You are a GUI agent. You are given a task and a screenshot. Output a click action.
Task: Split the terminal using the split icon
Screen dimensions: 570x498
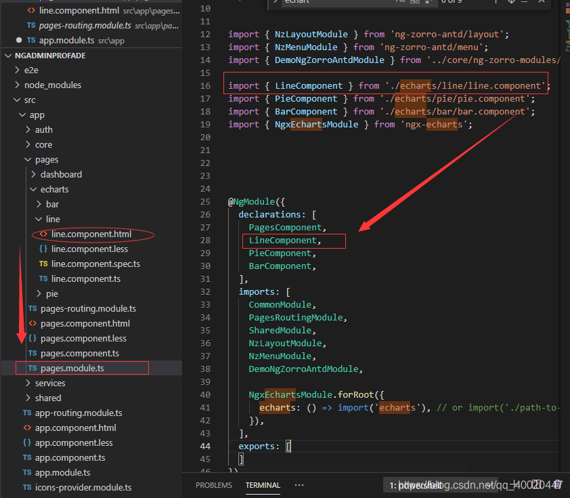(537, 485)
